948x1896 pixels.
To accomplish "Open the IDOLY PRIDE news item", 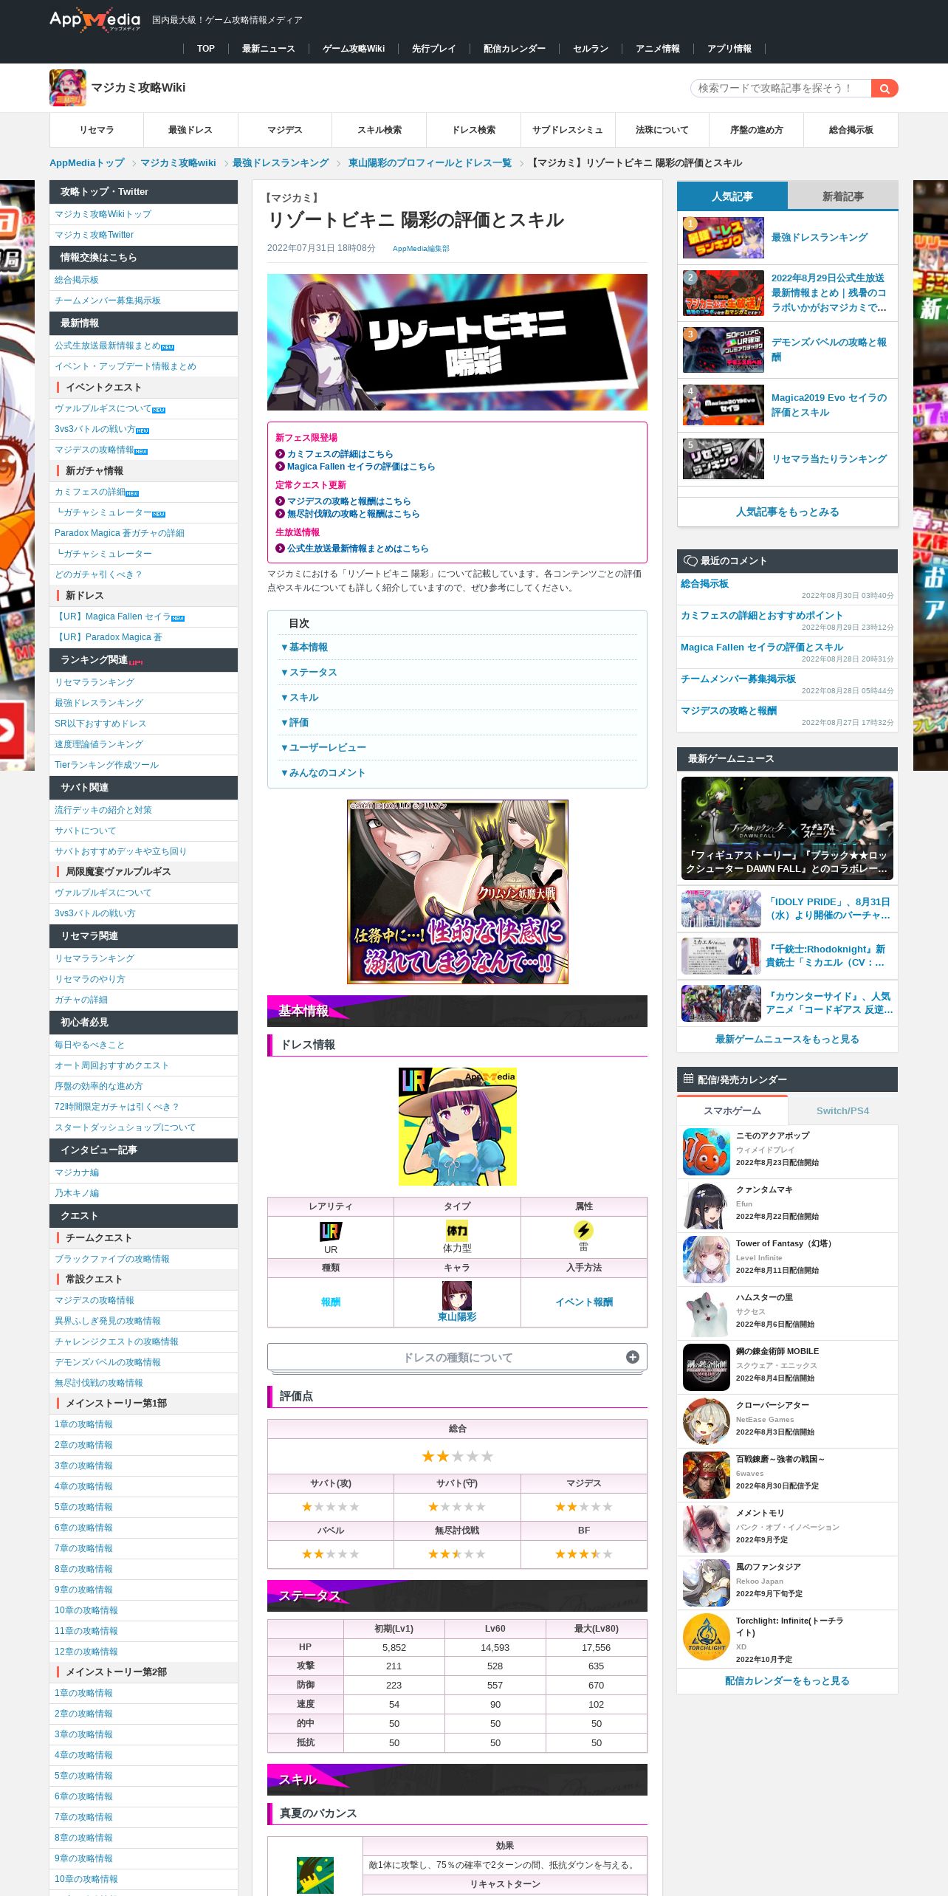I will [x=787, y=909].
